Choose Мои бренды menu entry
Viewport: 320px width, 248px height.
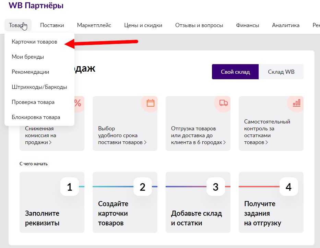[28, 57]
